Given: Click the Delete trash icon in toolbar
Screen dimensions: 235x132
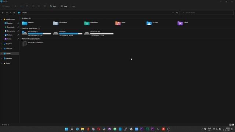Looking at the screenshot, I should [45, 6].
